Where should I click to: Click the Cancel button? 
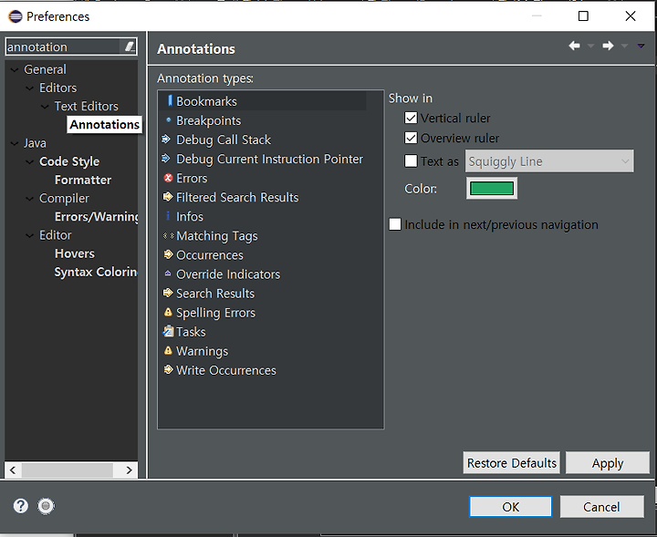601,507
